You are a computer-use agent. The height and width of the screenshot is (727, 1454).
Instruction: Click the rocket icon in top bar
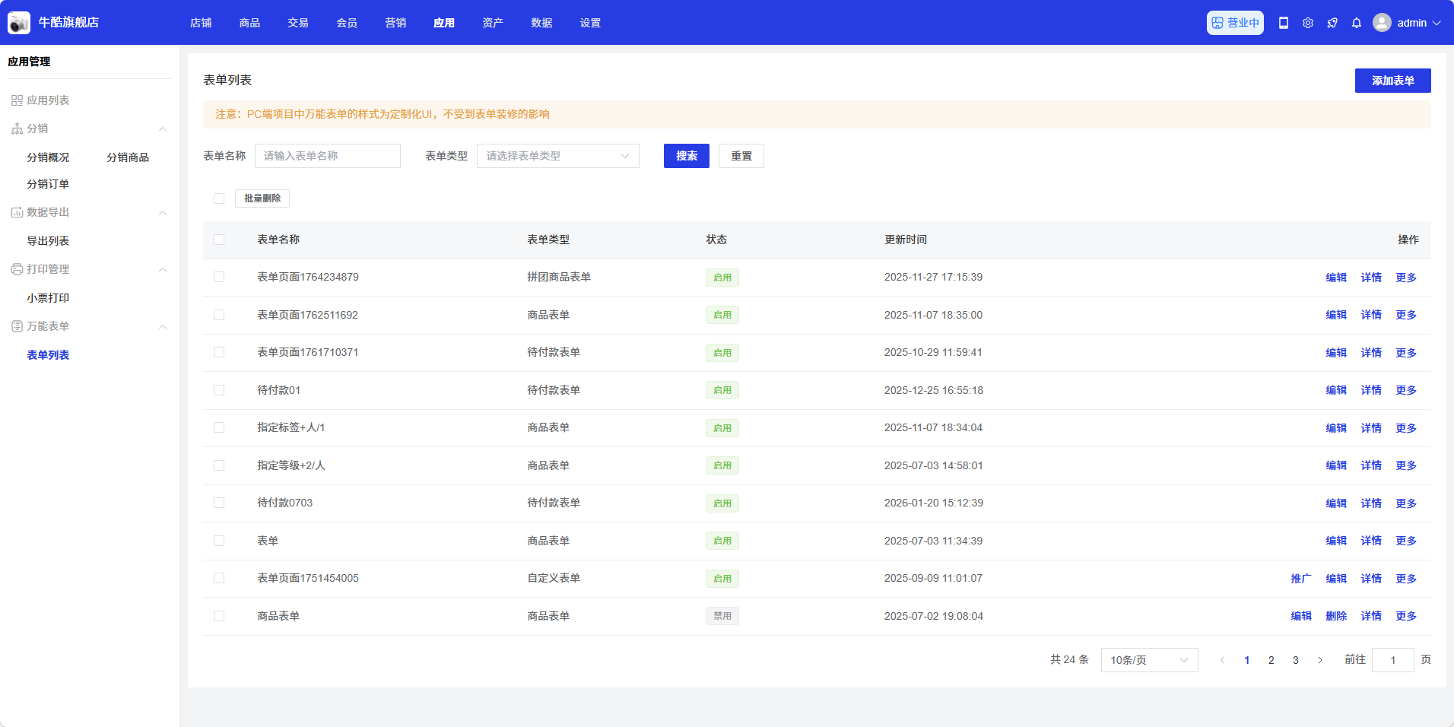coord(1332,23)
